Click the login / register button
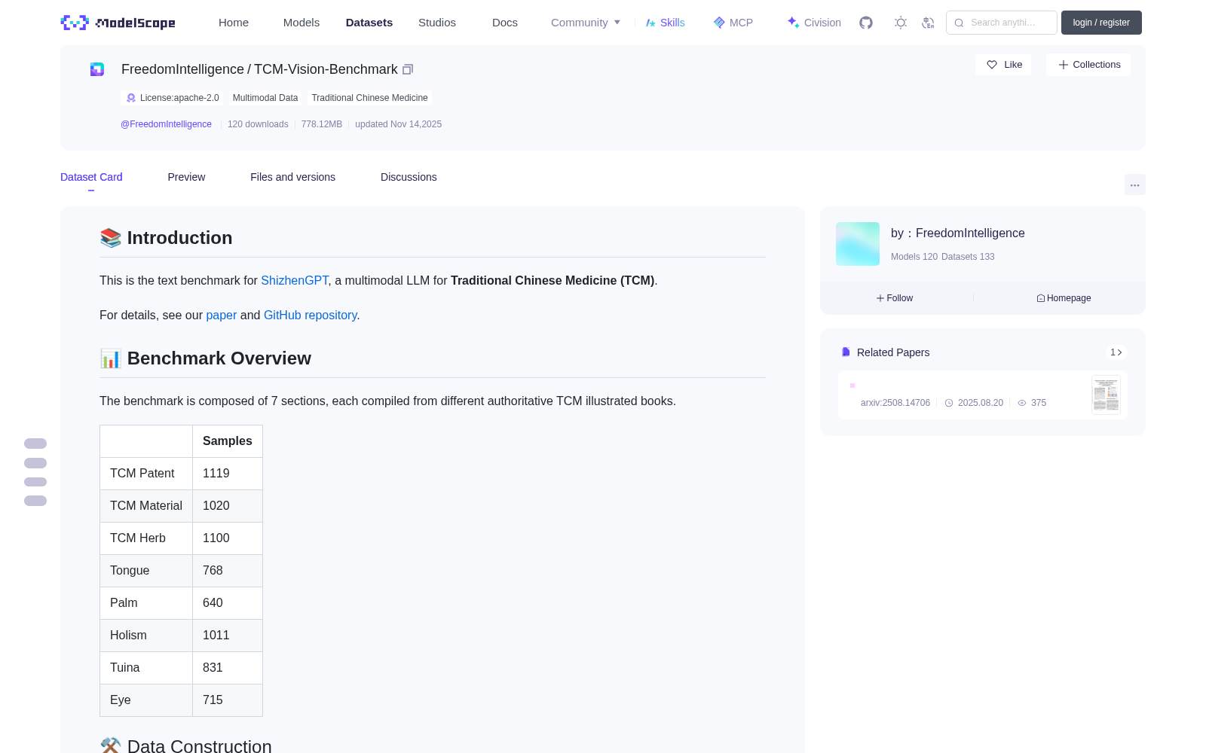The height and width of the screenshot is (753, 1206). point(1101,23)
